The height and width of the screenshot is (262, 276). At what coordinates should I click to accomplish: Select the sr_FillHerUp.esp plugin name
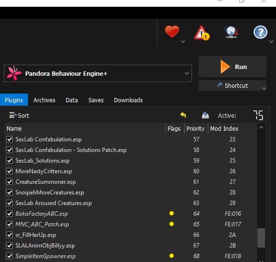coord(36,235)
